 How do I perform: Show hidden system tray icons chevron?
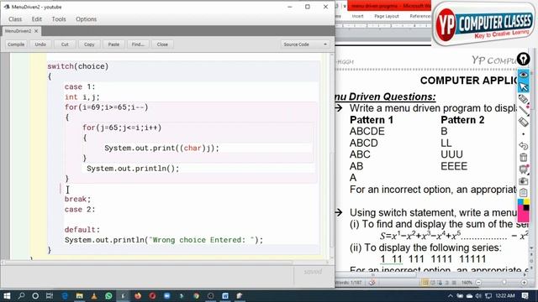click(x=451, y=295)
